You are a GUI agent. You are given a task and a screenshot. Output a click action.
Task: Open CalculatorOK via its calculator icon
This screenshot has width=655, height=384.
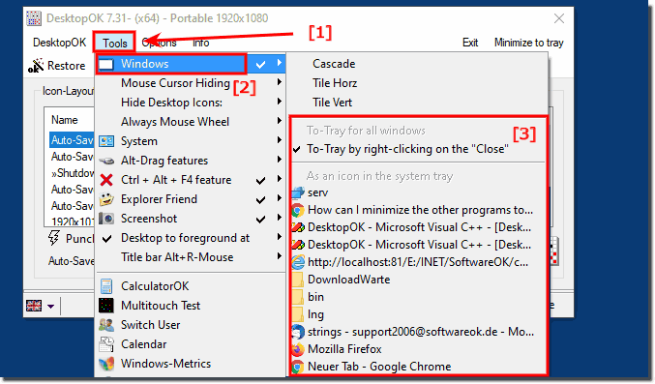pos(106,286)
